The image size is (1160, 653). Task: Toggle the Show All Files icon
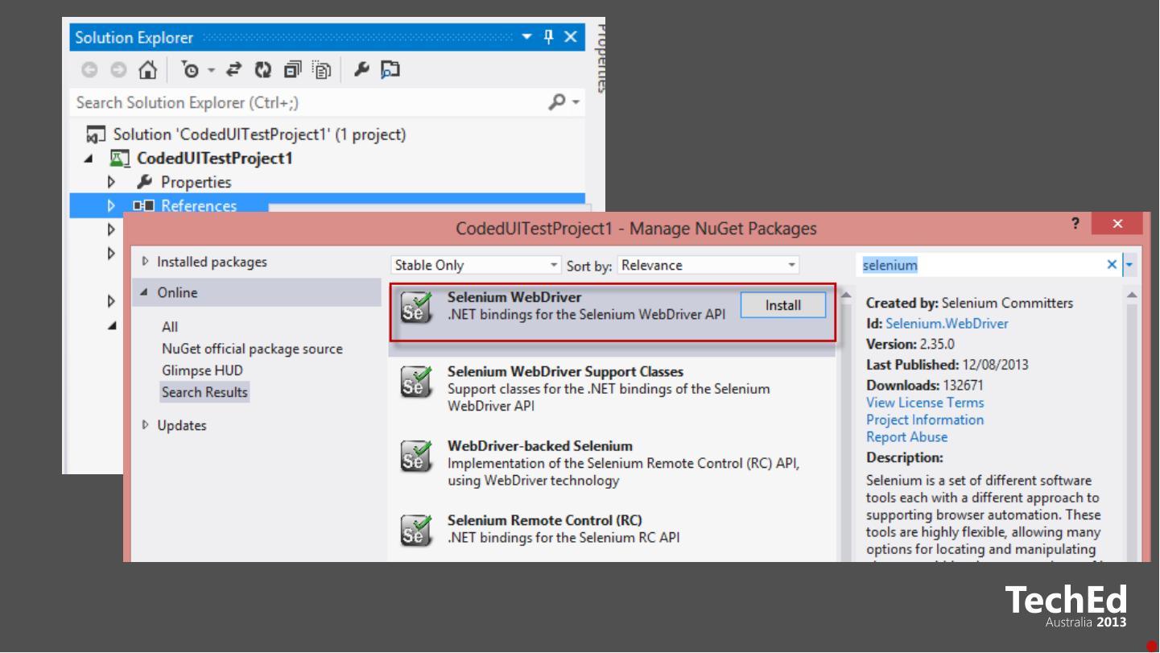tap(321, 70)
